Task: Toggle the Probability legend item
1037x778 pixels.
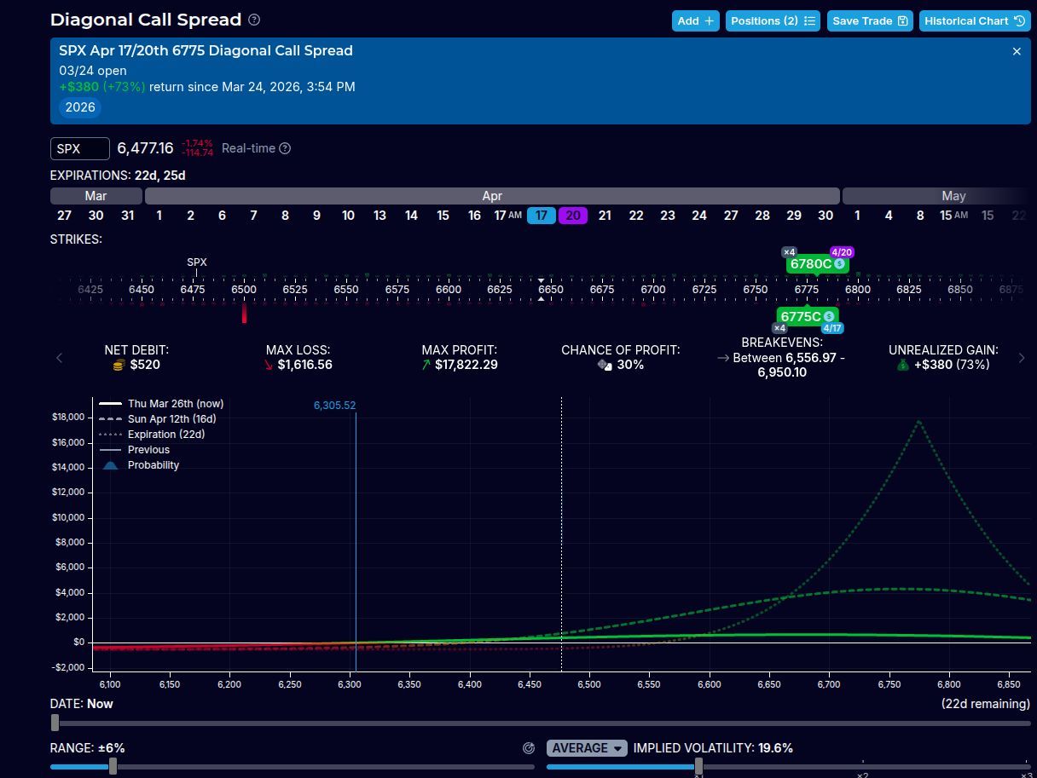Action: pos(153,465)
